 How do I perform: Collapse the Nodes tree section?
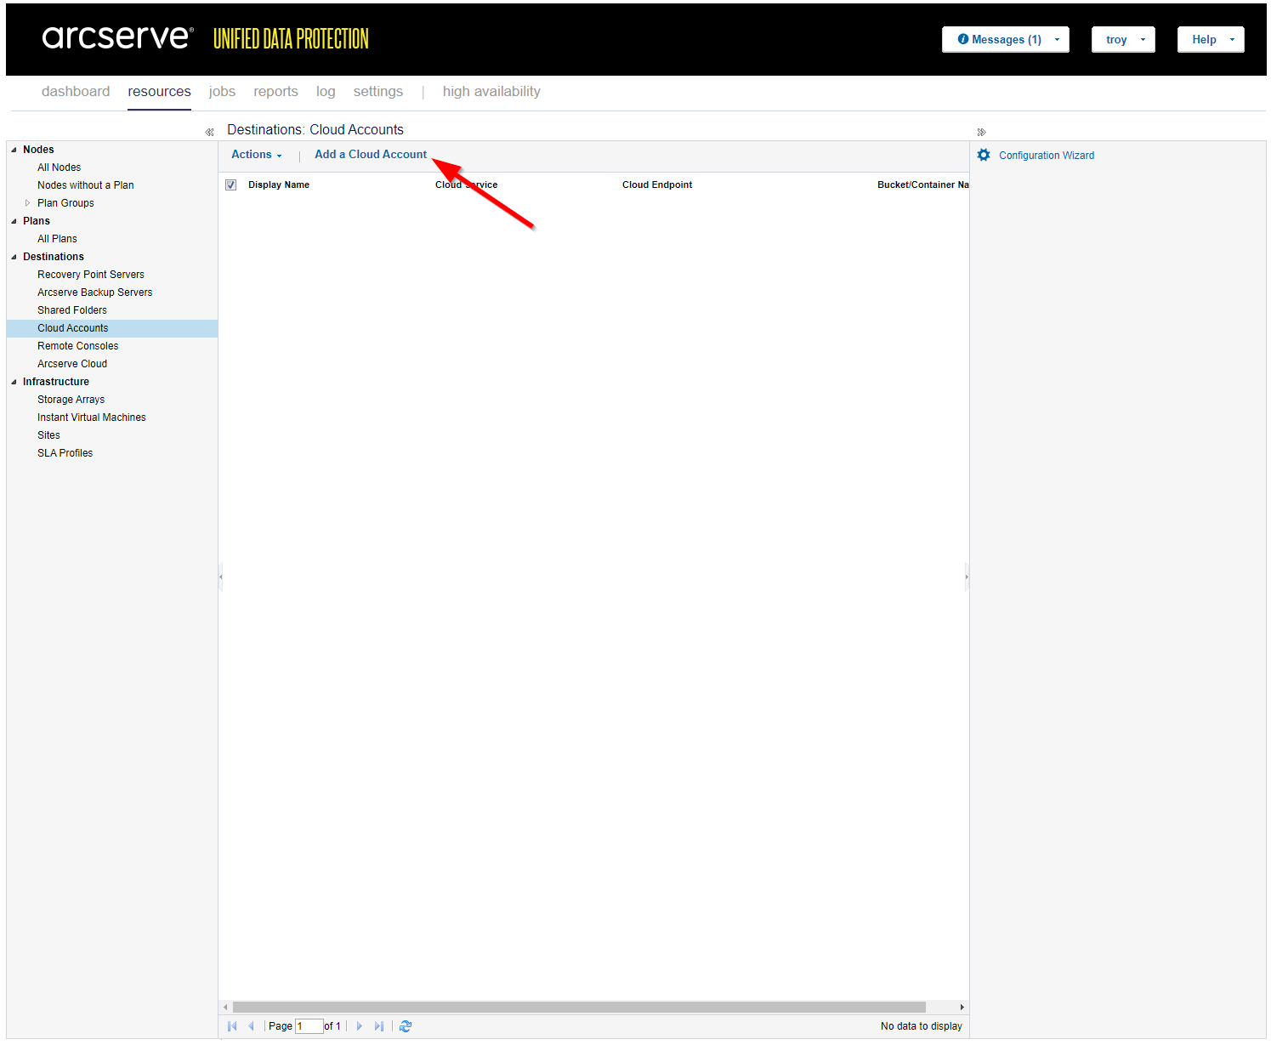click(x=14, y=150)
